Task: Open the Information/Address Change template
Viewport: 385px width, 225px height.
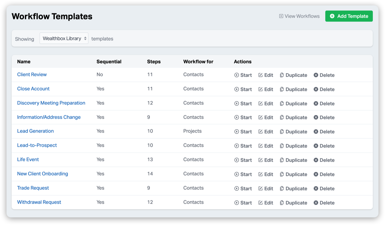Action: 49,117
